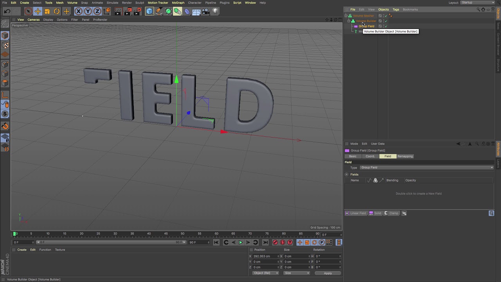Switch to the Remapping tab
Viewport: 501px width, 282px height.
(405, 156)
